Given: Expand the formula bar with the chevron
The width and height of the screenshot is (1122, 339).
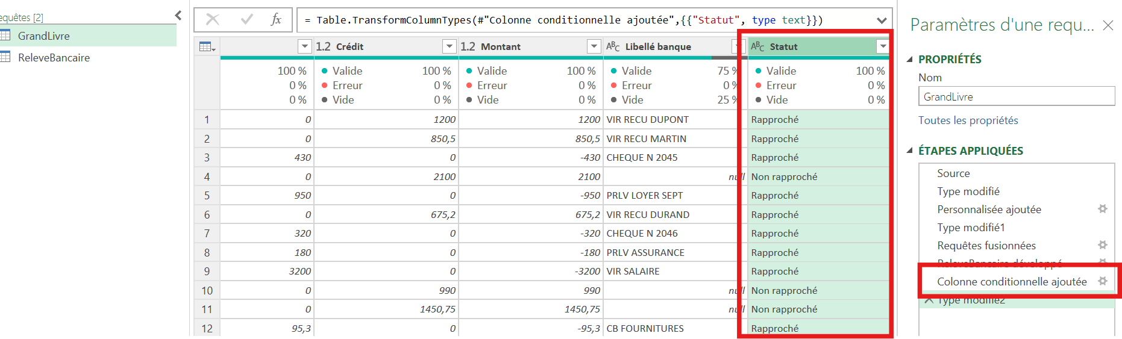Looking at the screenshot, I should click(882, 20).
